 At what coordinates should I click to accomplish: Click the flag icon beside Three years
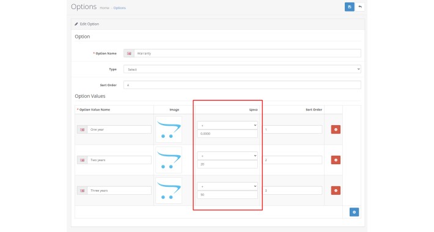coord(82,190)
